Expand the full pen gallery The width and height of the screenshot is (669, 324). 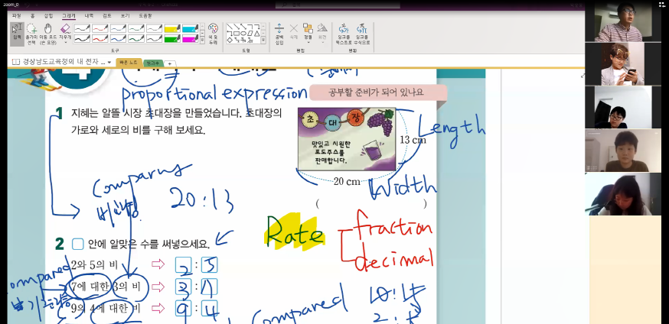202,40
